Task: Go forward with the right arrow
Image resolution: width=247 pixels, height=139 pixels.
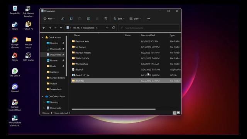Action: pyautogui.click(x=50, y=28)
